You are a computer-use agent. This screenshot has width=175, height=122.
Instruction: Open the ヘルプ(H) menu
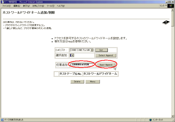[x=61, y=6]
